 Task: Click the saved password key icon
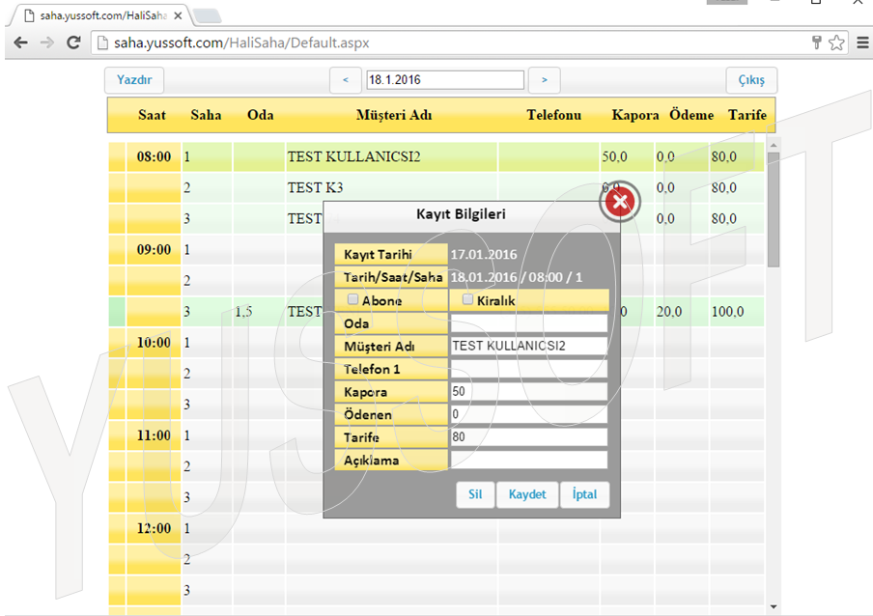tap(817, 42)
